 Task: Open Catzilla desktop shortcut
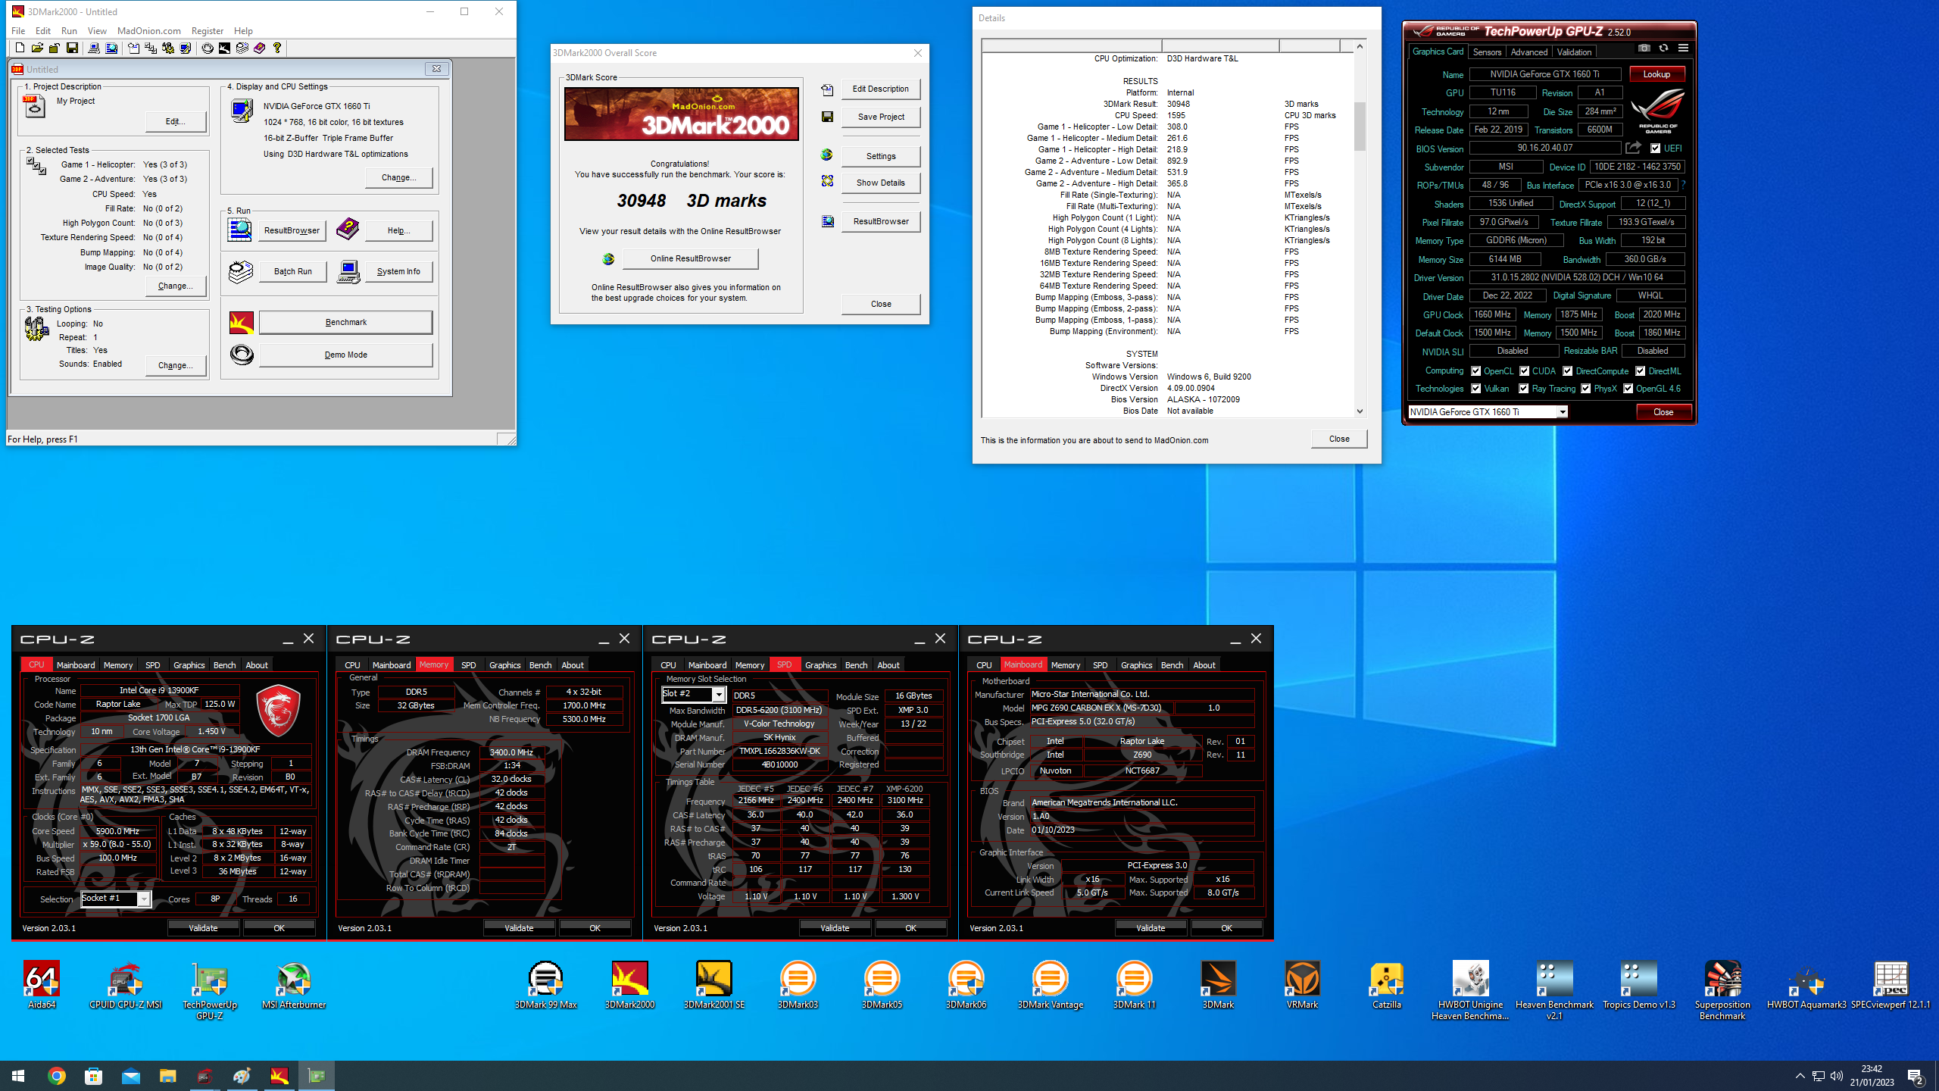point(1386,985)
